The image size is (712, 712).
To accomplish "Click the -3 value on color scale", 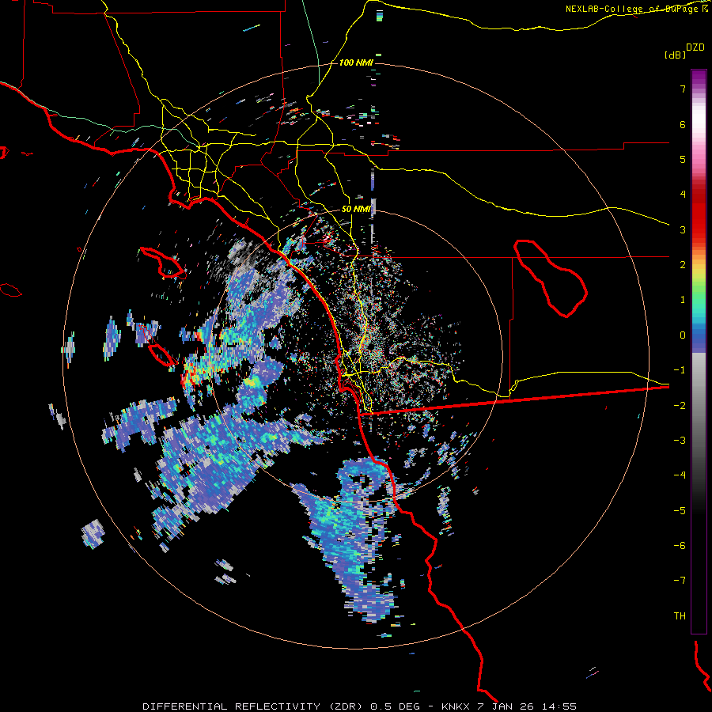I will [680, 441].
